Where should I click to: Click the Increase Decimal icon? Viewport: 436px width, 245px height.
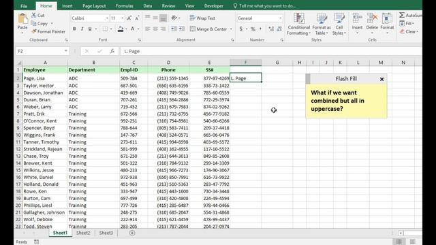(271, 29)
